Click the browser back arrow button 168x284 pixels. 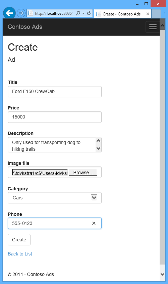(x=9, y=13)
